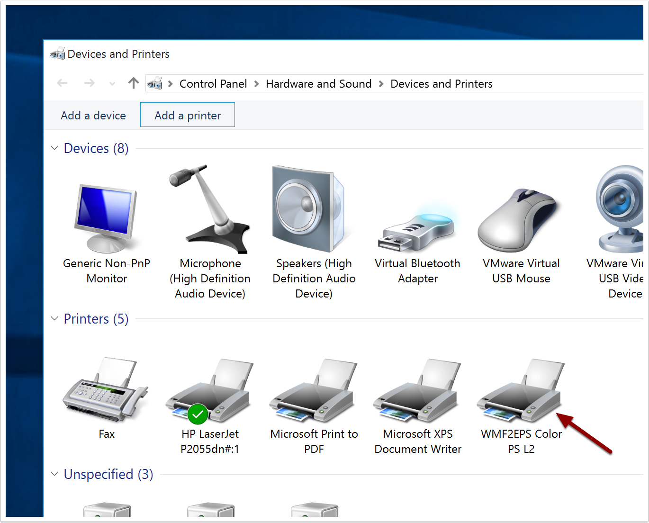Select the Microphone device icon
Screen dimensions: 649x523
[209, 209]
